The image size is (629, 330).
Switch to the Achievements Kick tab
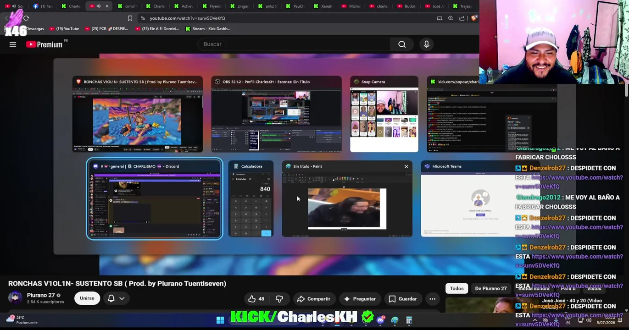183,6
